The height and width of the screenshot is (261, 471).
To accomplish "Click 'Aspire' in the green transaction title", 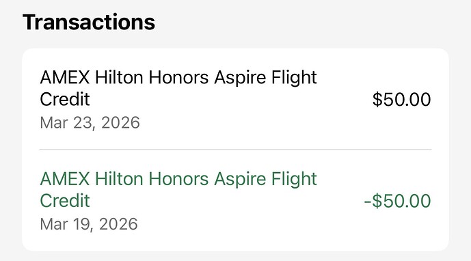I will click(240, 180).
